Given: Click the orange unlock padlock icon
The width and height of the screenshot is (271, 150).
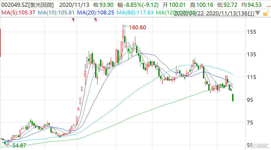Looking at the screenshot, I should click(266, 13).
